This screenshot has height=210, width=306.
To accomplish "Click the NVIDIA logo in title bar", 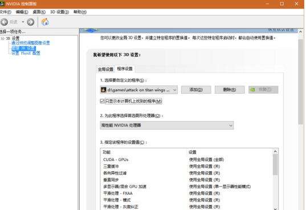I will click(2, 4).
